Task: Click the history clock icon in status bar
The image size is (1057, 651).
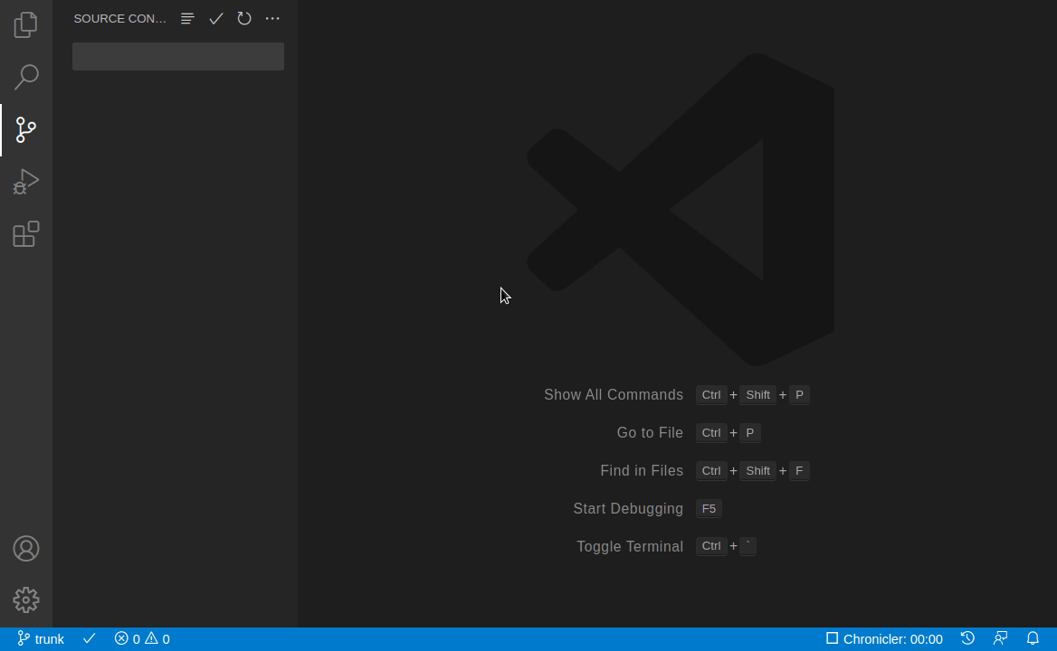Action: pyautogui.click(x=967, y=639)
